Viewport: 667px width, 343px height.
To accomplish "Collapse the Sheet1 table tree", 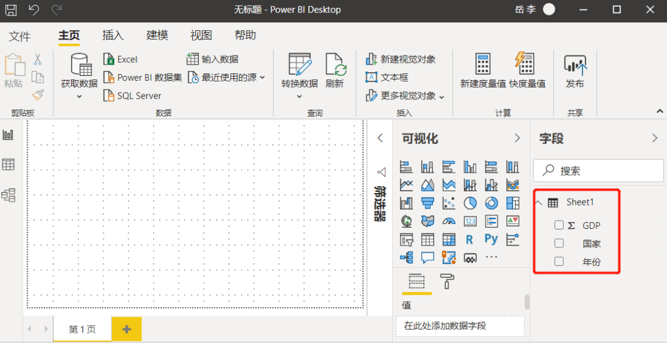I will click(x=539, y=202).
